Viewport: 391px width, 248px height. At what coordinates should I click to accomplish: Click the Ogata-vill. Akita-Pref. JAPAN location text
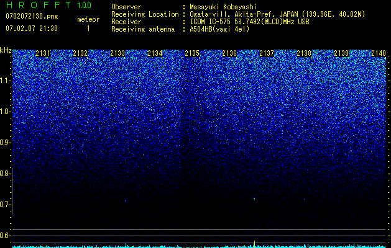(x=277, y=14)
